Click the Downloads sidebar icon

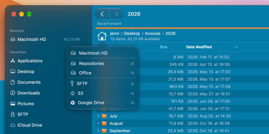(x=13, y=93)
